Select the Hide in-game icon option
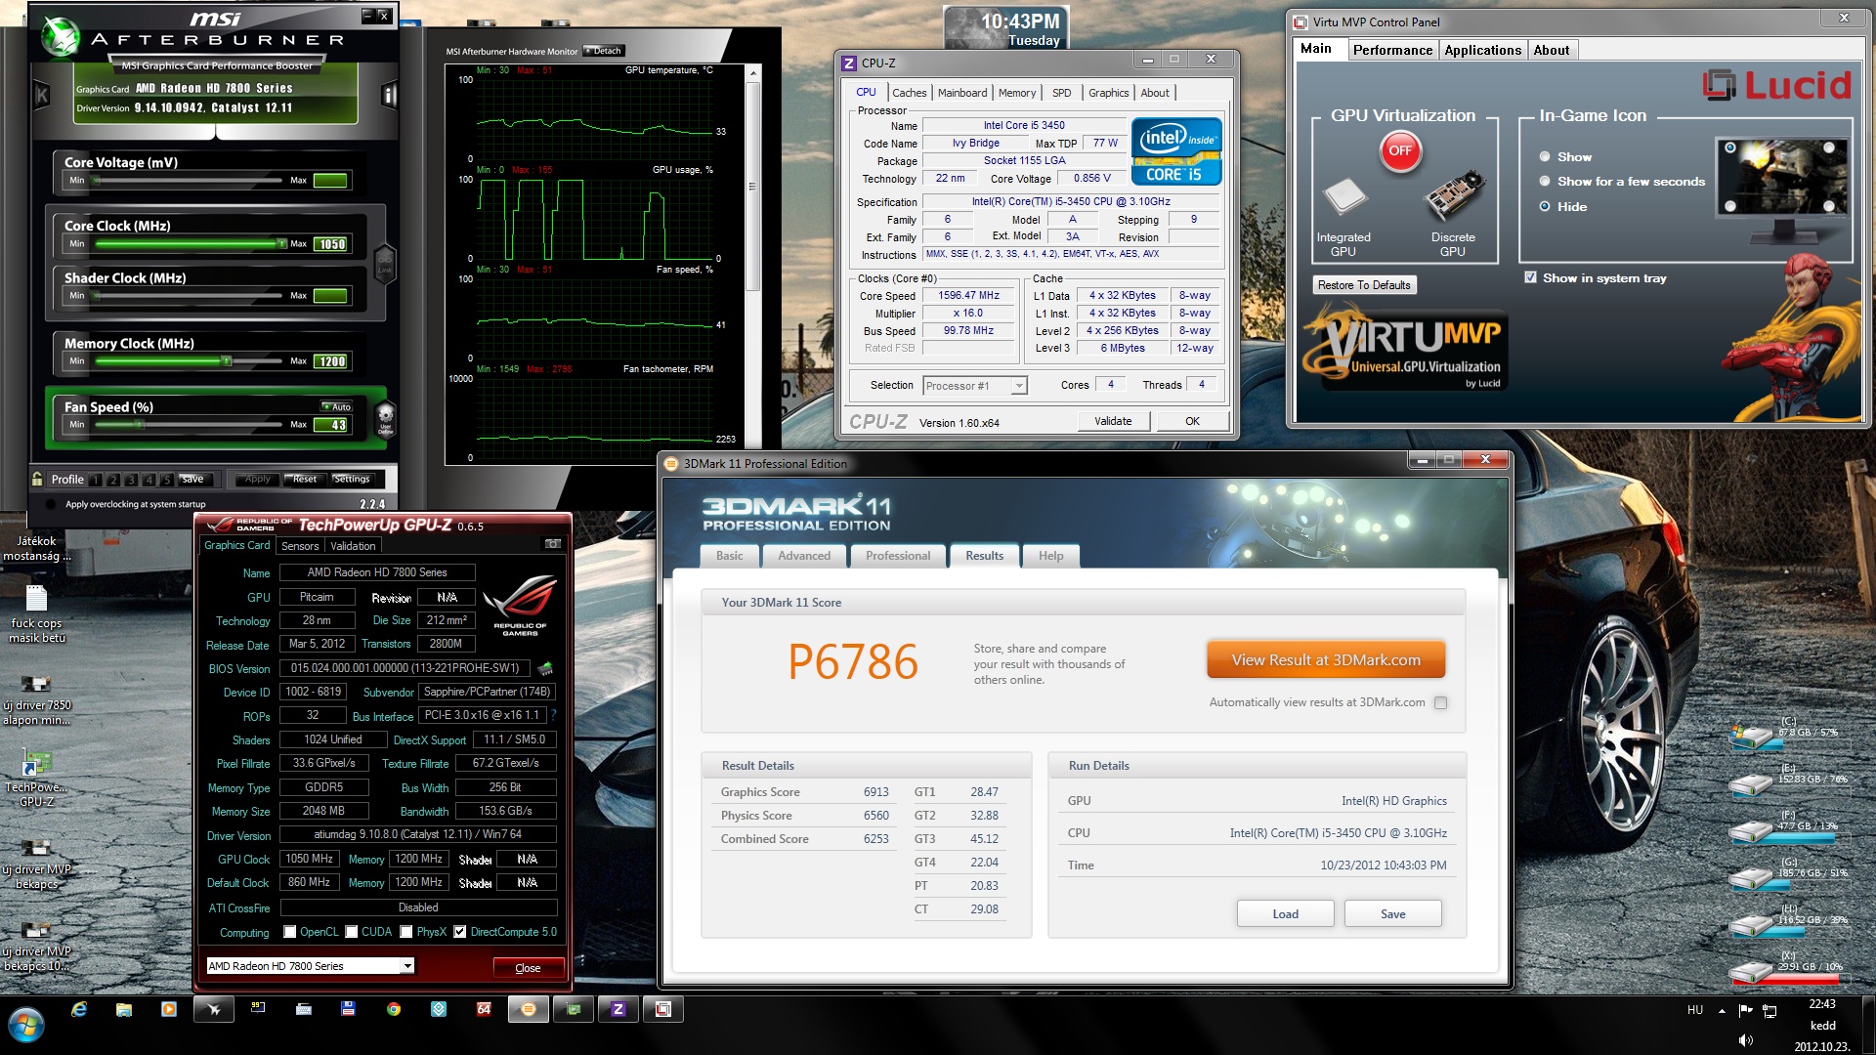This screenshot has height=1055, width=1876. click(1545, 206)
